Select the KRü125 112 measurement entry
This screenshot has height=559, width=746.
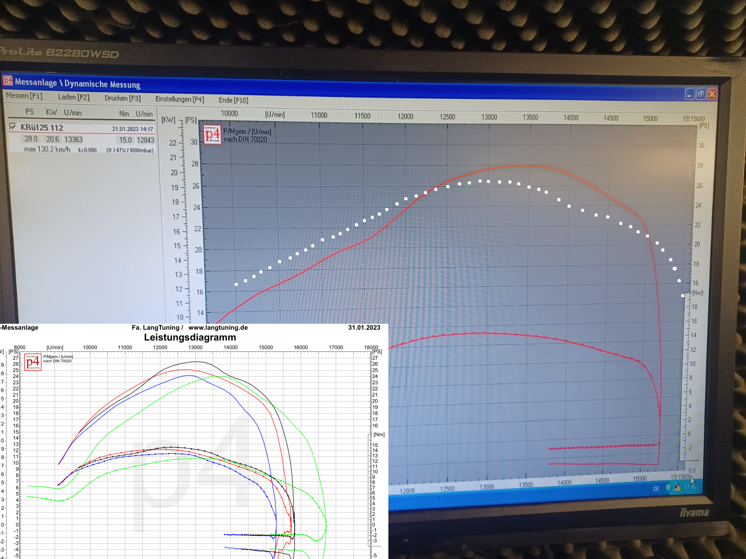(42, 128)
